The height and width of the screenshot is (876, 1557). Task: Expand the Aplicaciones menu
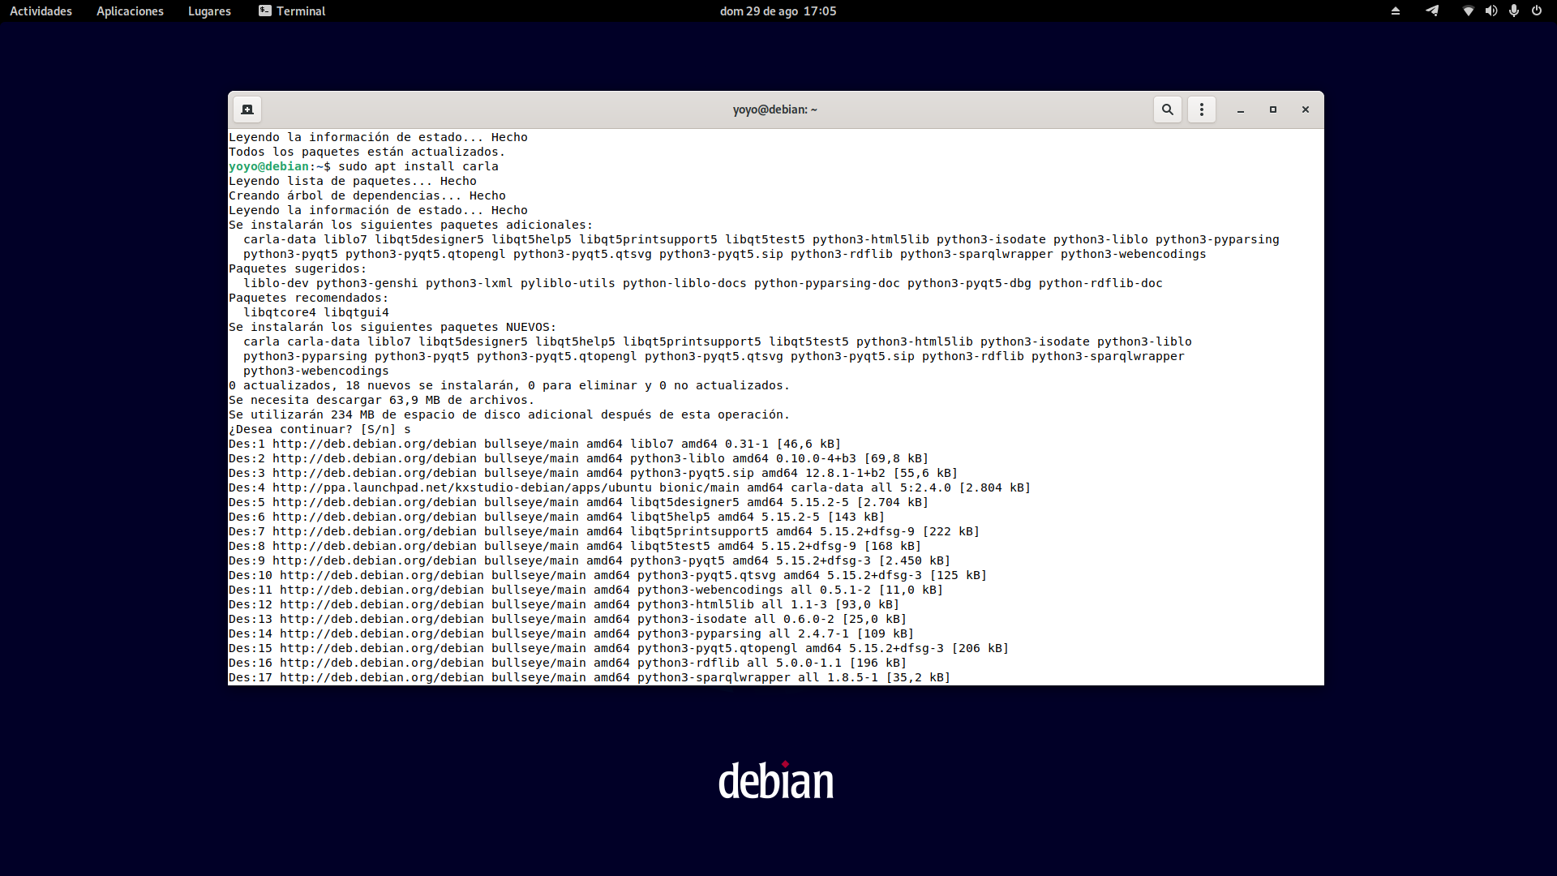click(130, 11)
